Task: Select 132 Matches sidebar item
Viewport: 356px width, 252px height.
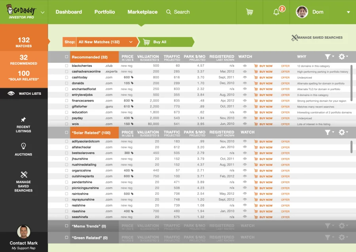Action: click(x=24, y=42)
